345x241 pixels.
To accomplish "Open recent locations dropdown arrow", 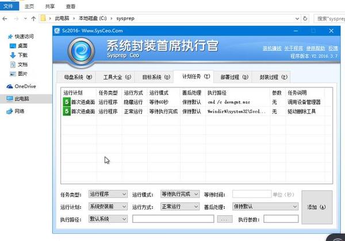I will [25, 19].
